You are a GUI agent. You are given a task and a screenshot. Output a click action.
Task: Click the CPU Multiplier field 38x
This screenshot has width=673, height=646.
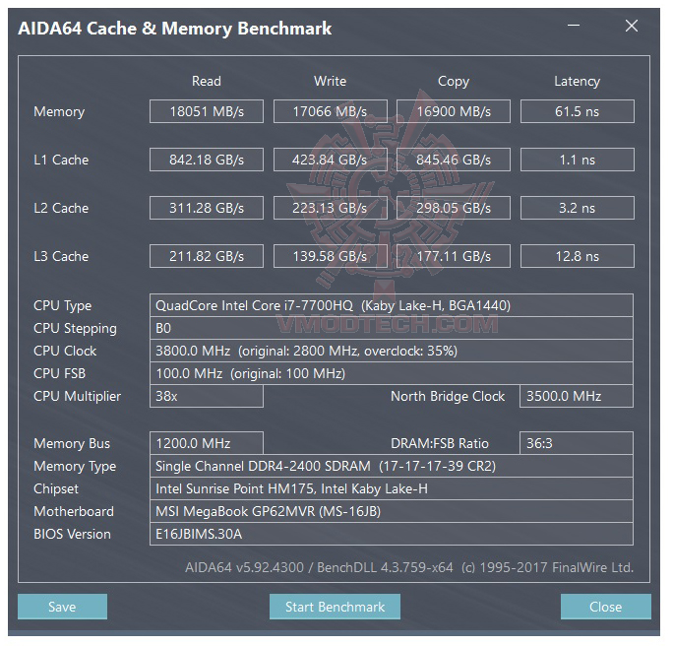[207, 396]
